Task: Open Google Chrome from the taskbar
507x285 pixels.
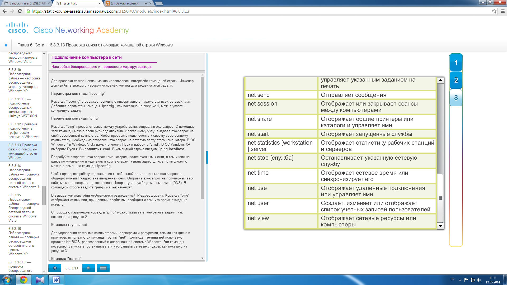Action: (x=24, y=280)
